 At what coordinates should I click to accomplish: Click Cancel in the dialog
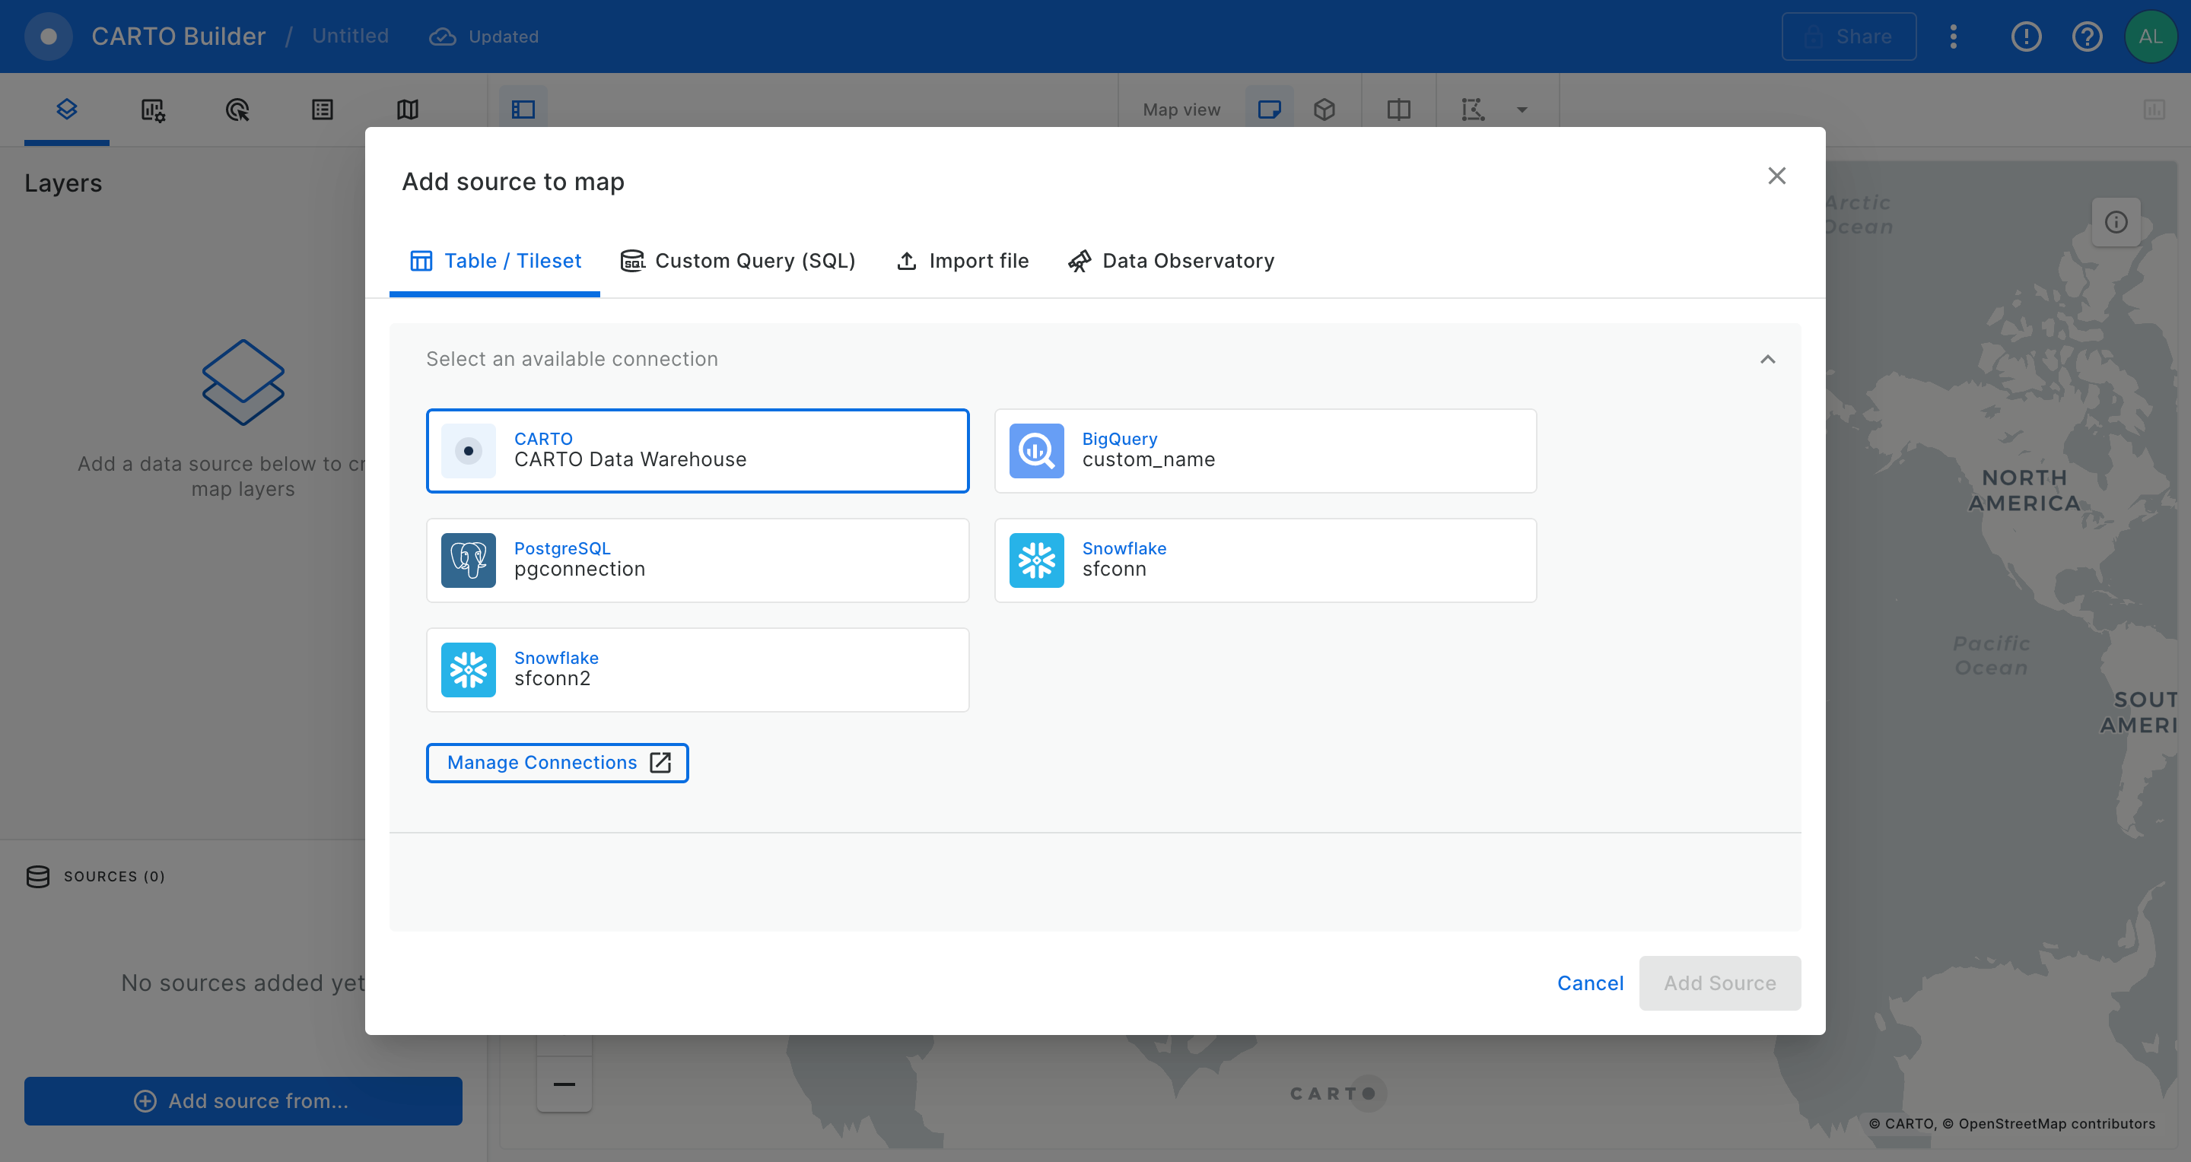point(1590,983)
